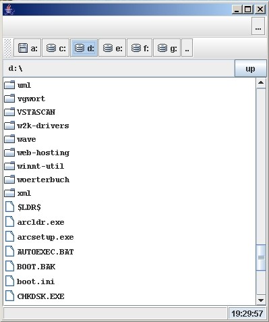Maximize the file browser window
Image resolution: width=269 pixels, height=322 pixels.
[x=248, y=9]
